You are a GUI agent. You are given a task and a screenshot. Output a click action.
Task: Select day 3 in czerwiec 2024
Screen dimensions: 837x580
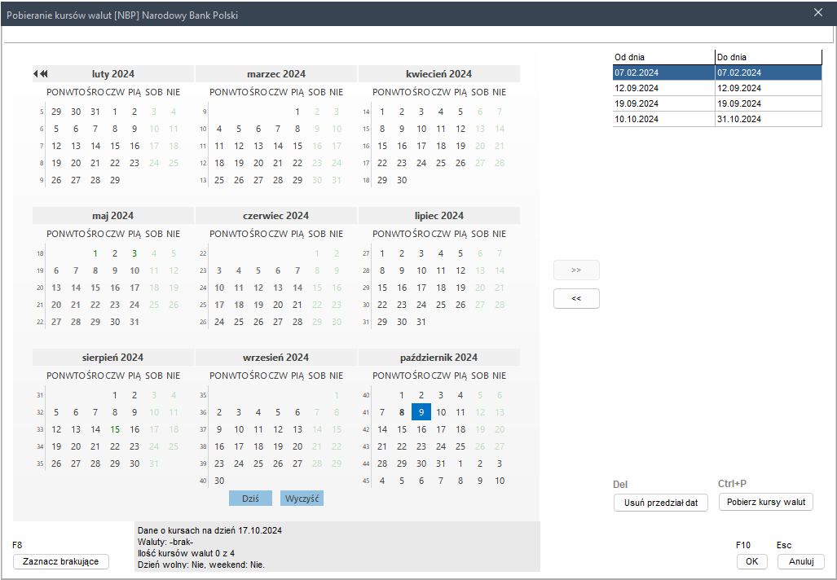[x=219, y=270]
